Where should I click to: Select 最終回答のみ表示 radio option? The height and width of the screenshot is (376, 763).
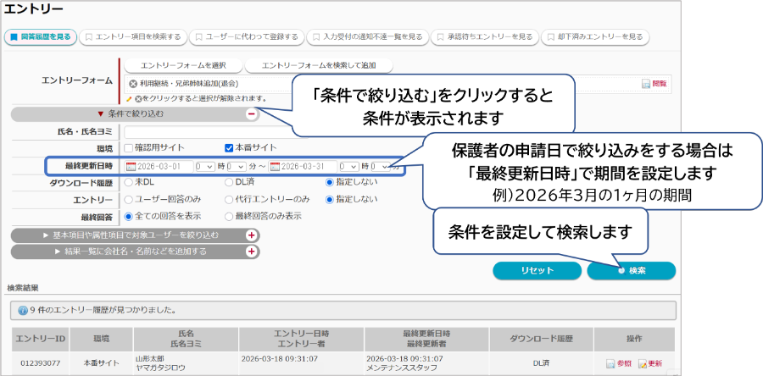pos(229,216)
